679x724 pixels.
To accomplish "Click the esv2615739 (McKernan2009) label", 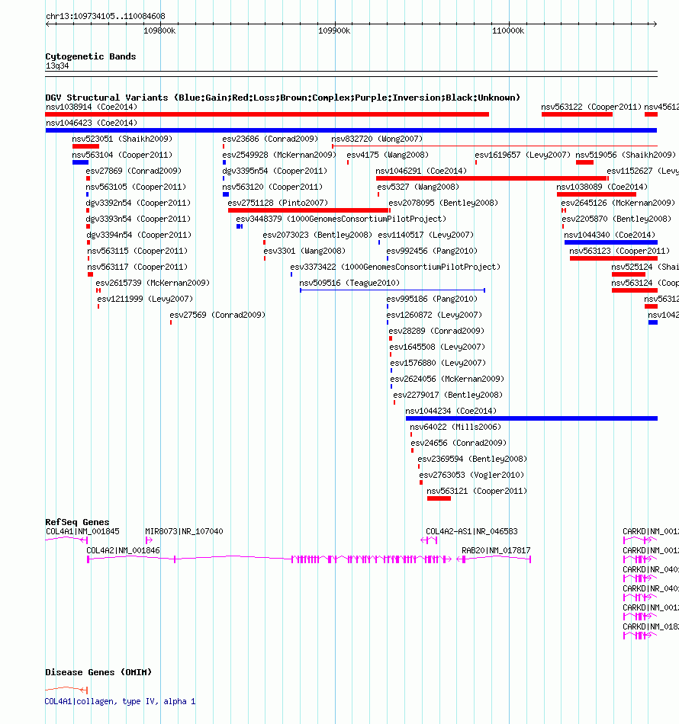I will point(153,283).
